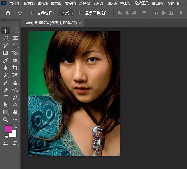Select the Frame tool
The width and height of the screenshot is (187, 169).
tap(15, 38)
